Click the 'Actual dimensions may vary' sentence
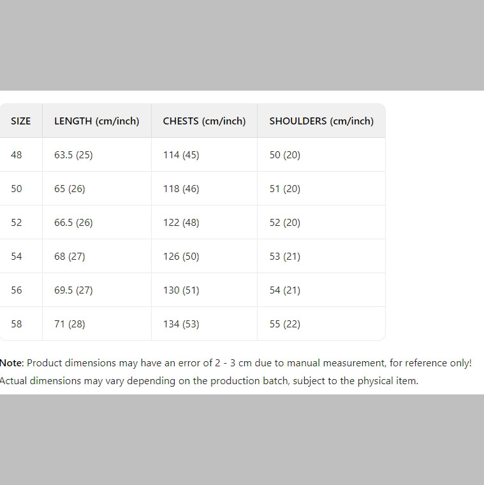This screenshot has height=485, width=484. pyautogui.click(x=209, y=381)
